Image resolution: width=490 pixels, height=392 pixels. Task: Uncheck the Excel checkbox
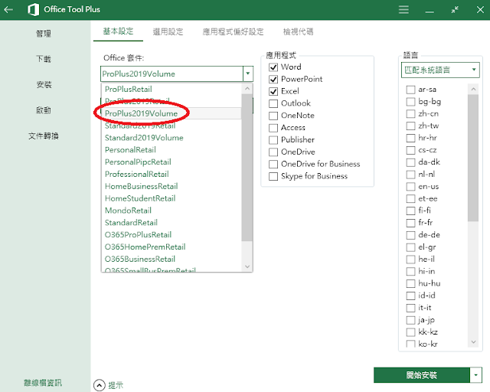(273, 91)
